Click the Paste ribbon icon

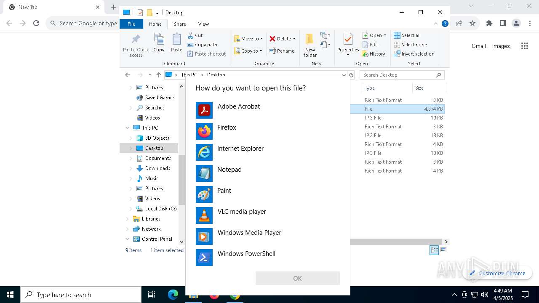point(176,43)
